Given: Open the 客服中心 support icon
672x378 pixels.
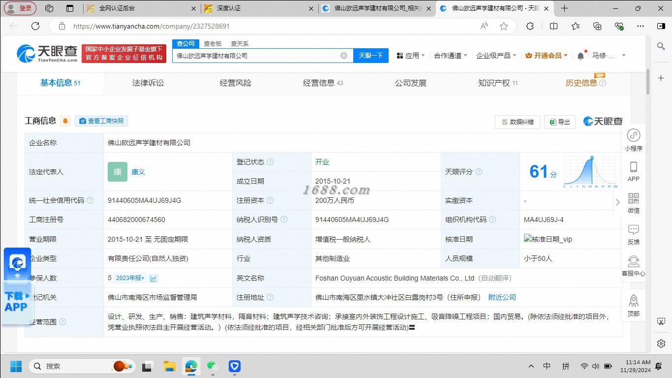Looking at the screenshot, I should coord(633,266).
